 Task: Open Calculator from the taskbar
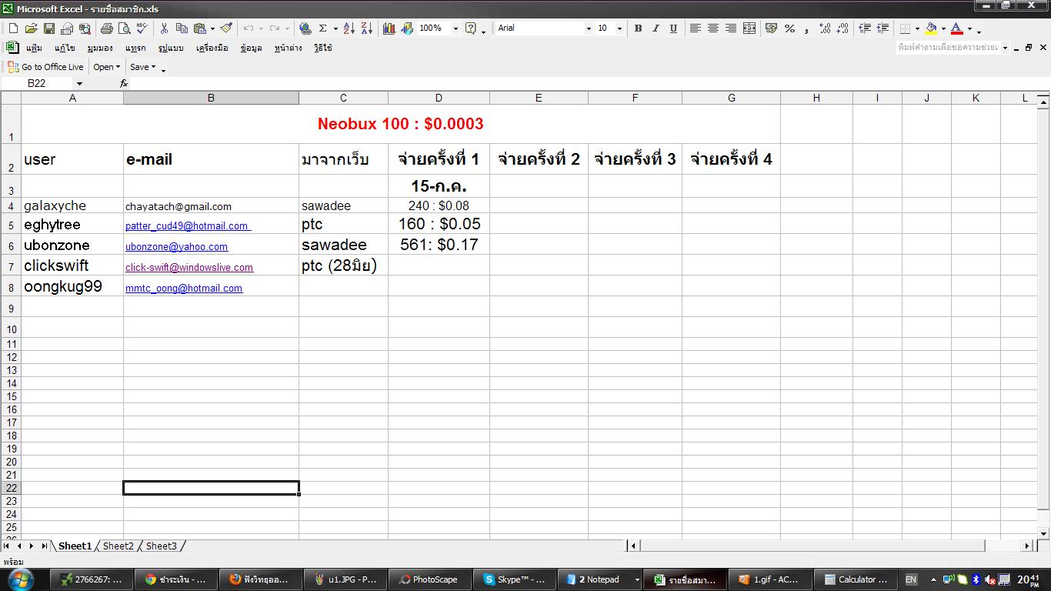(x=855, y=579)
